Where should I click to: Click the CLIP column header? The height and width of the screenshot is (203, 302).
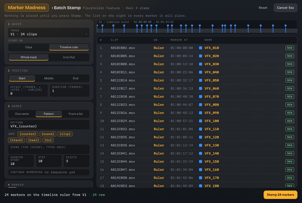click(x=114, y=40)
